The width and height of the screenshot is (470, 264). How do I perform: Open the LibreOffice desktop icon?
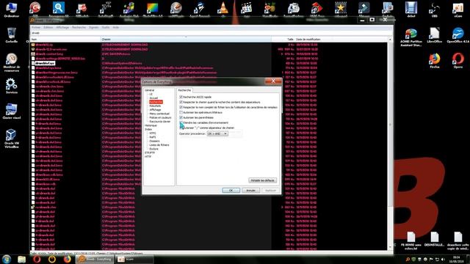(434, 35)
